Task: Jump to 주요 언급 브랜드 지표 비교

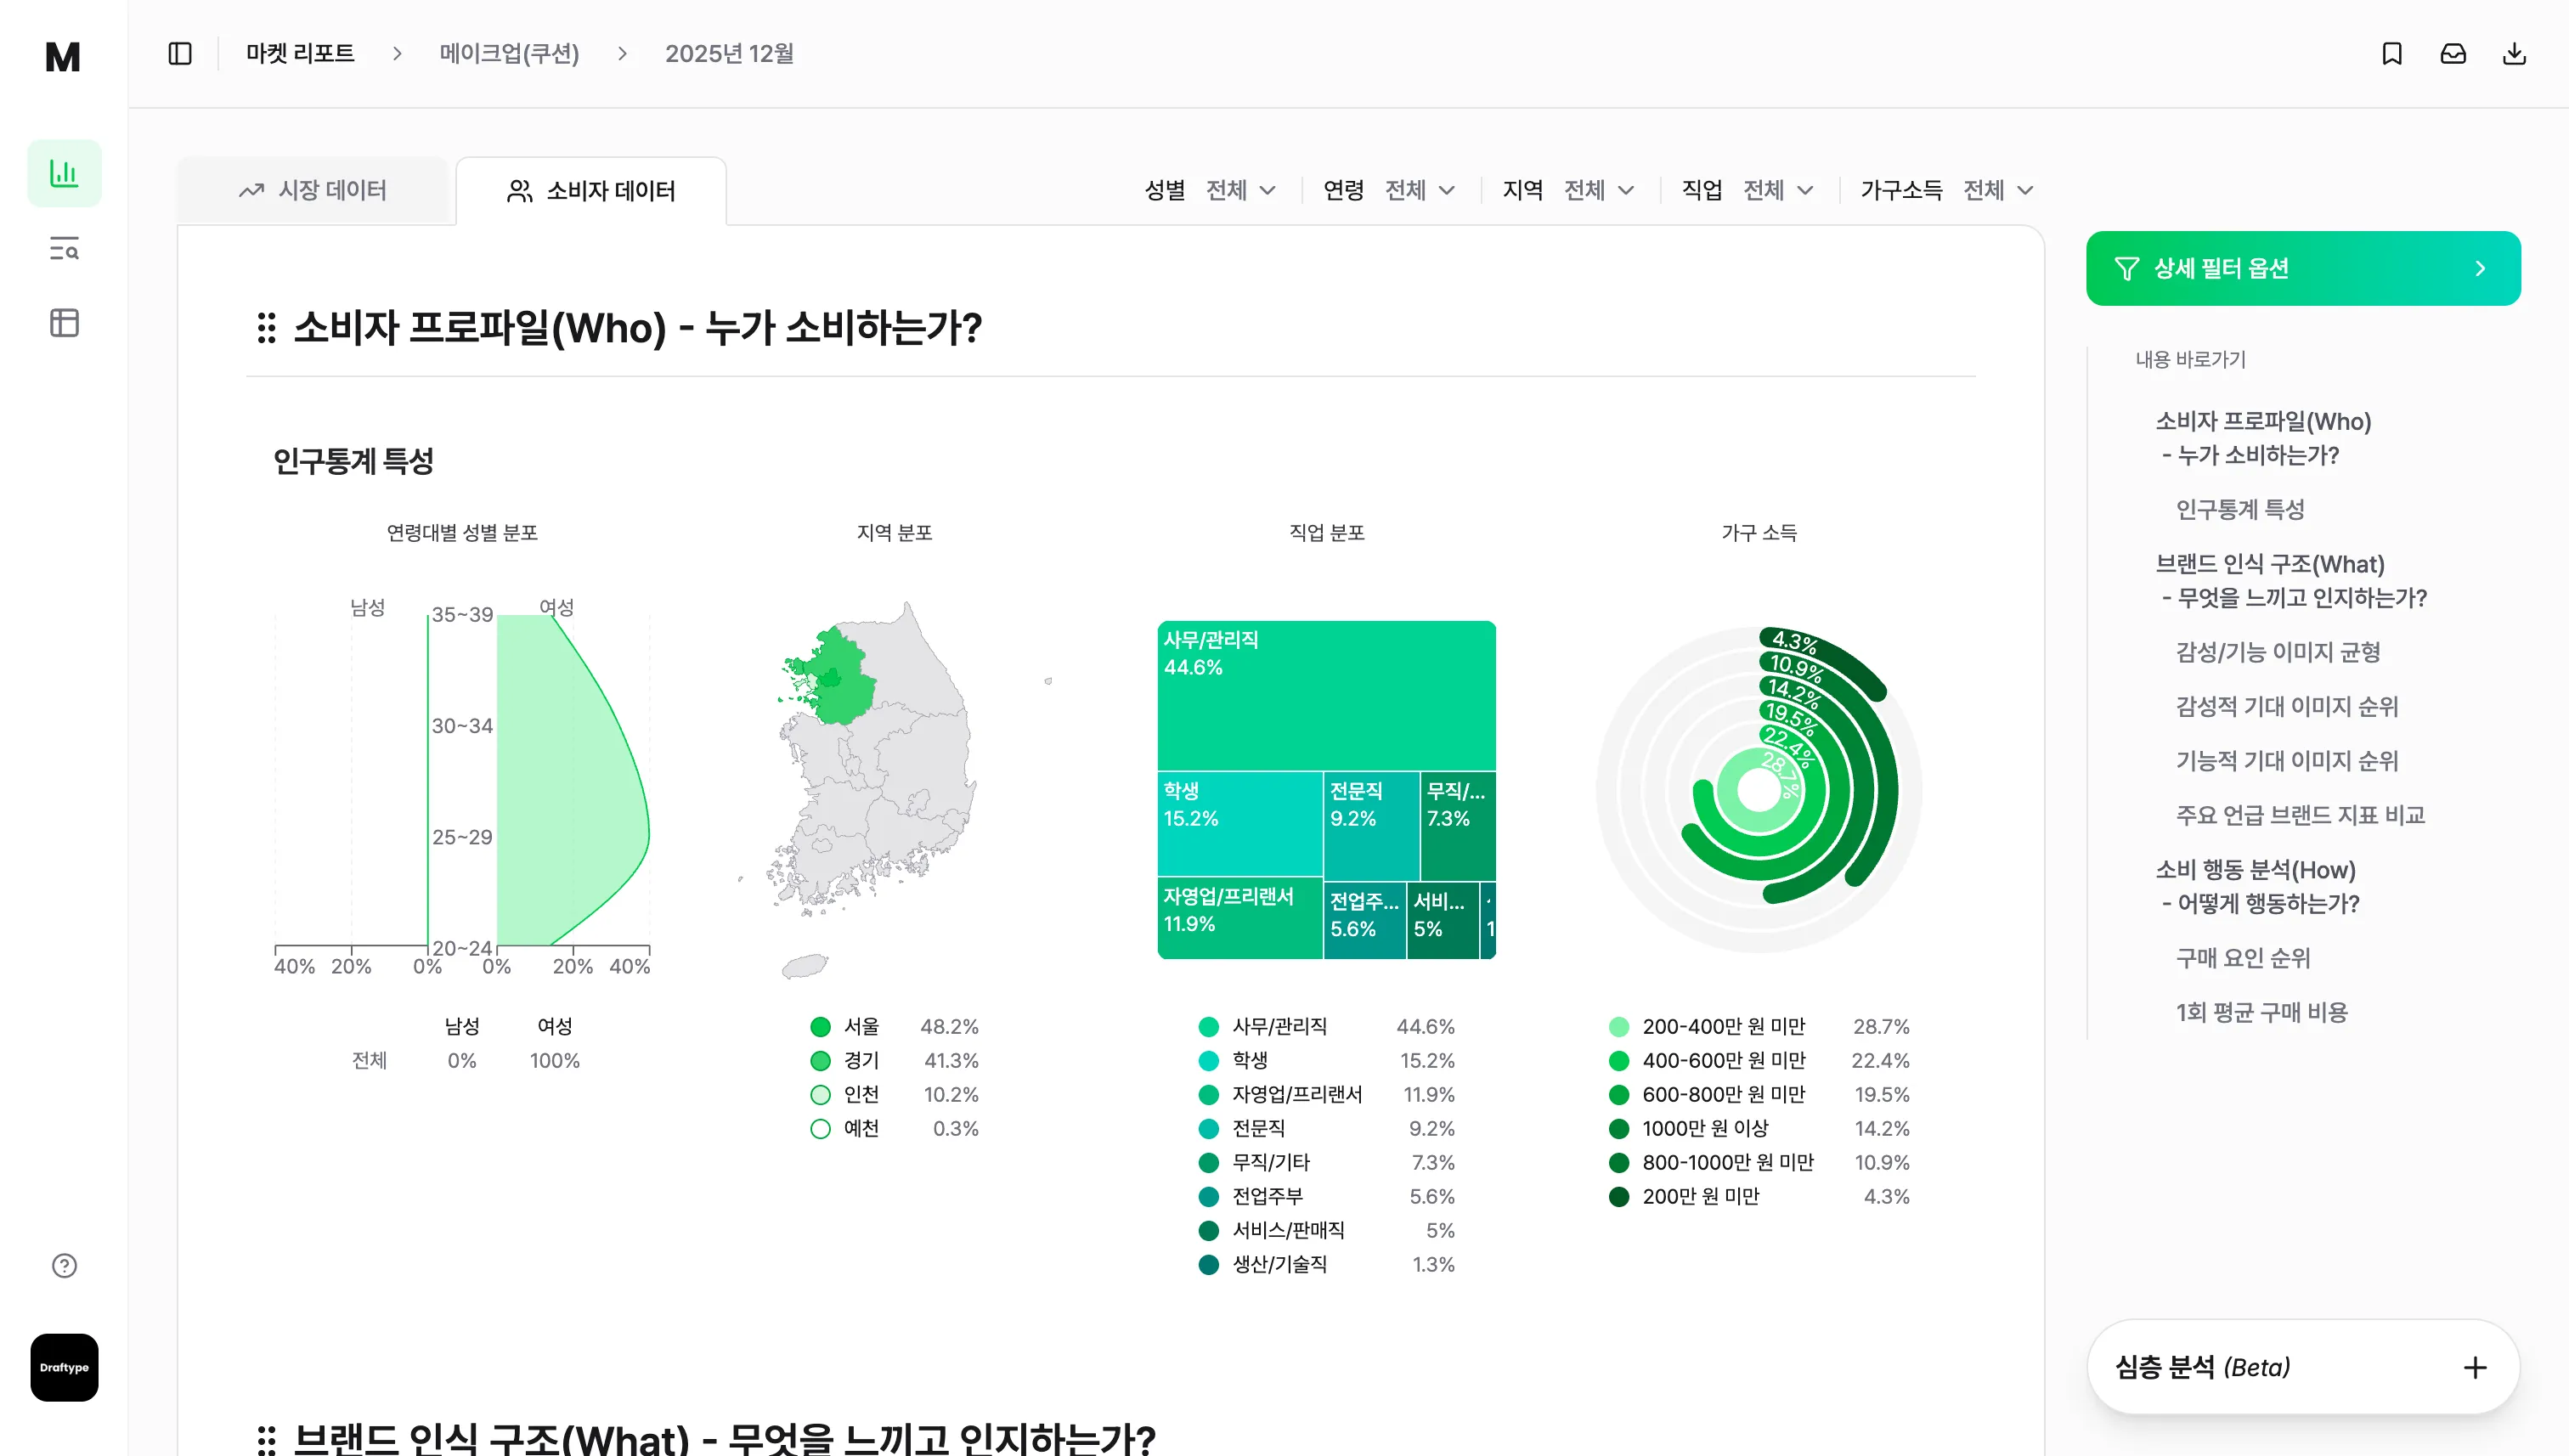Action: tap(2300, 815)
